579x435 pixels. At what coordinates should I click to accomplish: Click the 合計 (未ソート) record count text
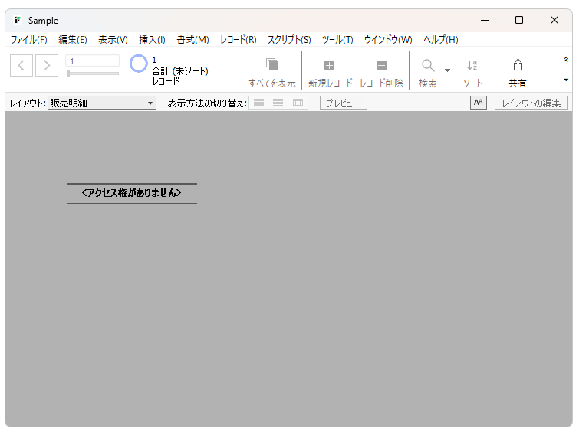click(x=179, y=70)
